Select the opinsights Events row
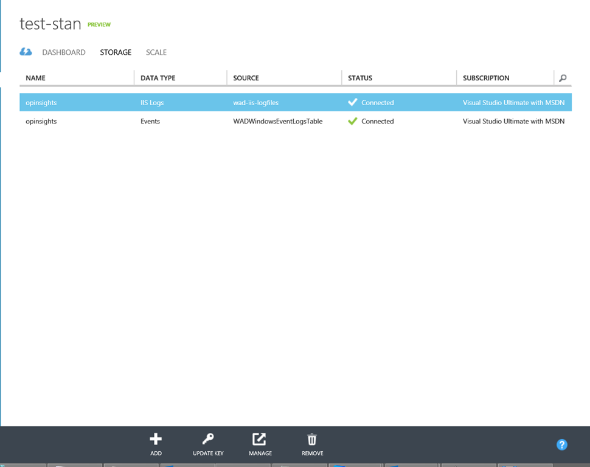Image resolution: width=590 pixels, height=467 pixels. tap(41, 121)
